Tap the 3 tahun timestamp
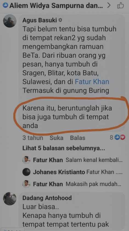 (x=33, y=138)
